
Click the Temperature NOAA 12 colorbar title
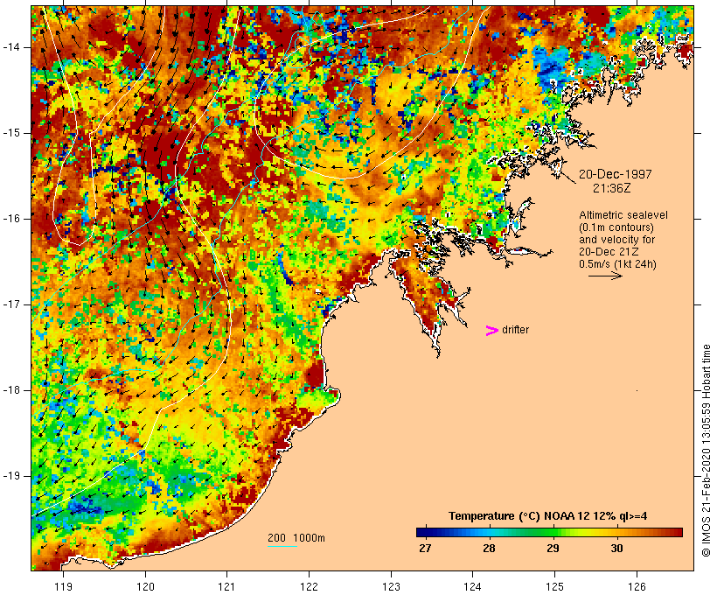548,516
